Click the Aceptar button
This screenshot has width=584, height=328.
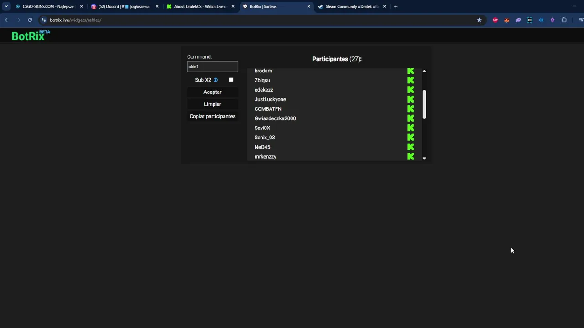[213, 92]
